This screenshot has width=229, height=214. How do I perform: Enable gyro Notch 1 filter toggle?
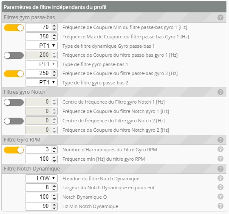tap(14, 102)
